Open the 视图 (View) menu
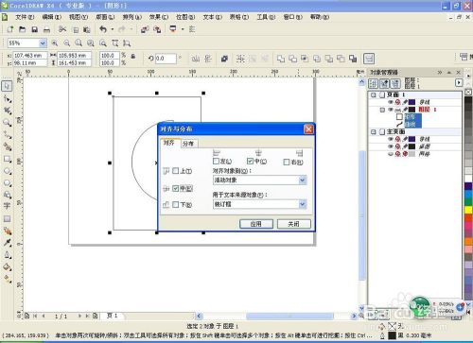Image resolution: width=473 pixels, height=343 pixels. point(79,17)
